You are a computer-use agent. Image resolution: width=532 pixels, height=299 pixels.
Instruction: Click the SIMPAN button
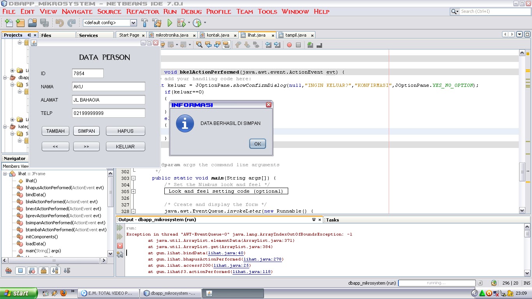pyautogui.click(x=86, y=131)
